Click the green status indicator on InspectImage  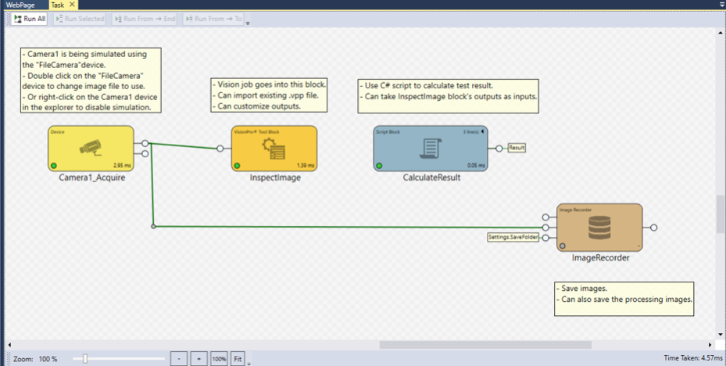tap(238, 166)
